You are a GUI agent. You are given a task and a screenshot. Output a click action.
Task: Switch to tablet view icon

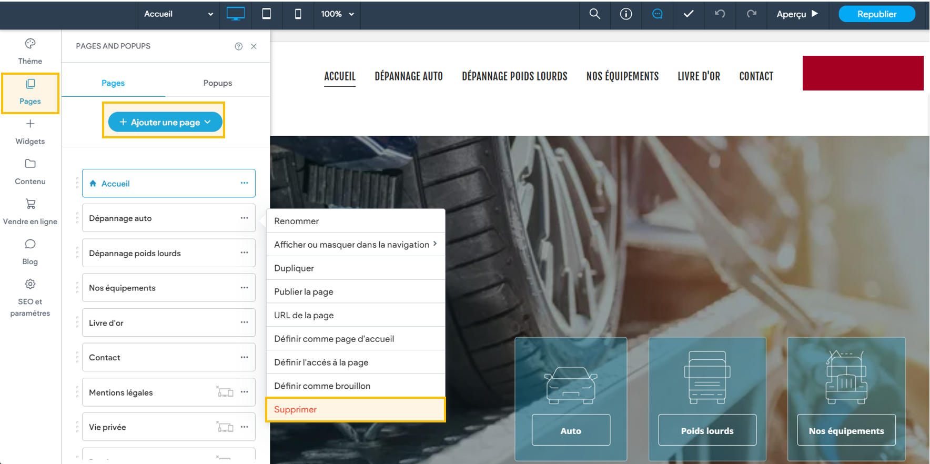[267, 14]
